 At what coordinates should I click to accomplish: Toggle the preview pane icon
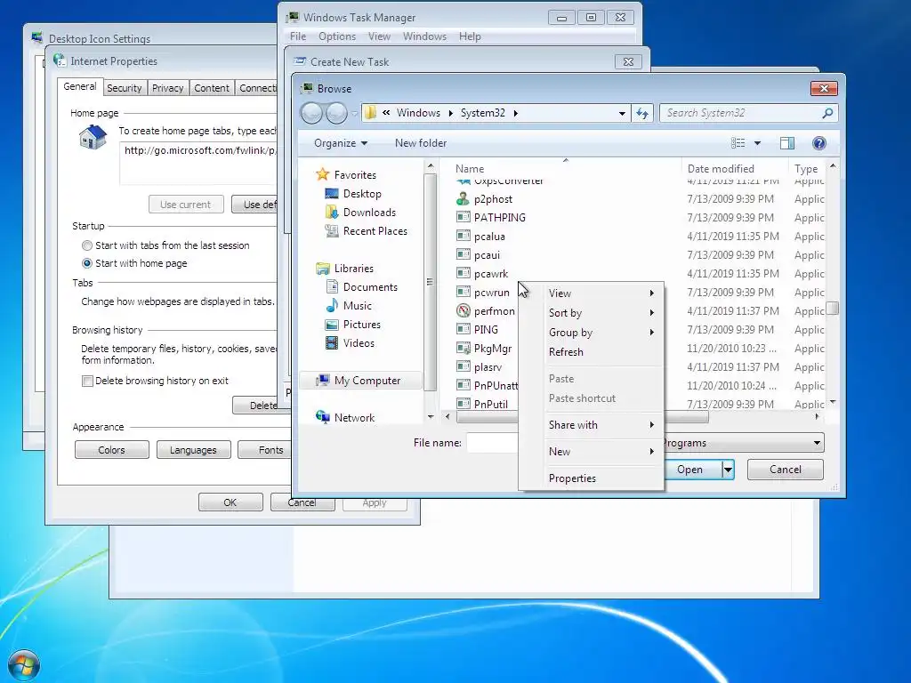coord(787,143)
